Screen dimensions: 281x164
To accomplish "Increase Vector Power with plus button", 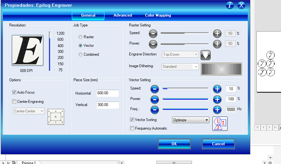I will tap(217, 99).
